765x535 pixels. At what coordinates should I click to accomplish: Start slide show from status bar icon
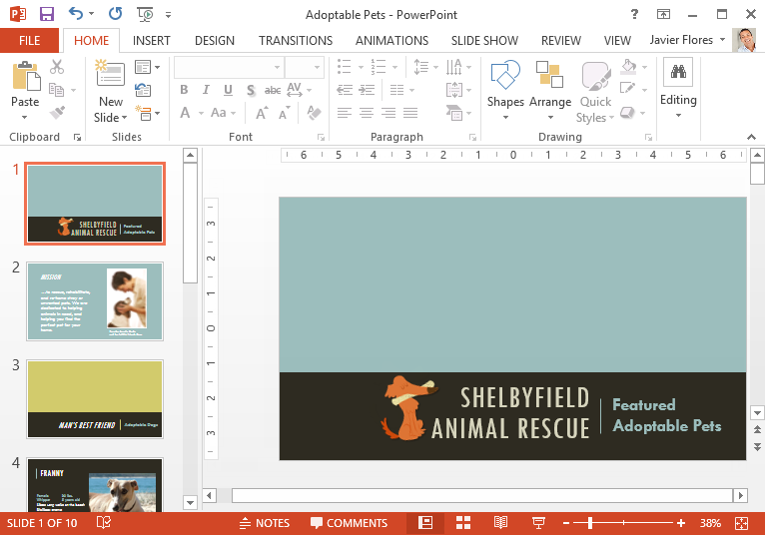pos(538,523)
